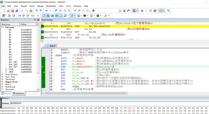Expand the Supervisor register group
The height and width of the screenshot is (114, 209).
point(3,82)
